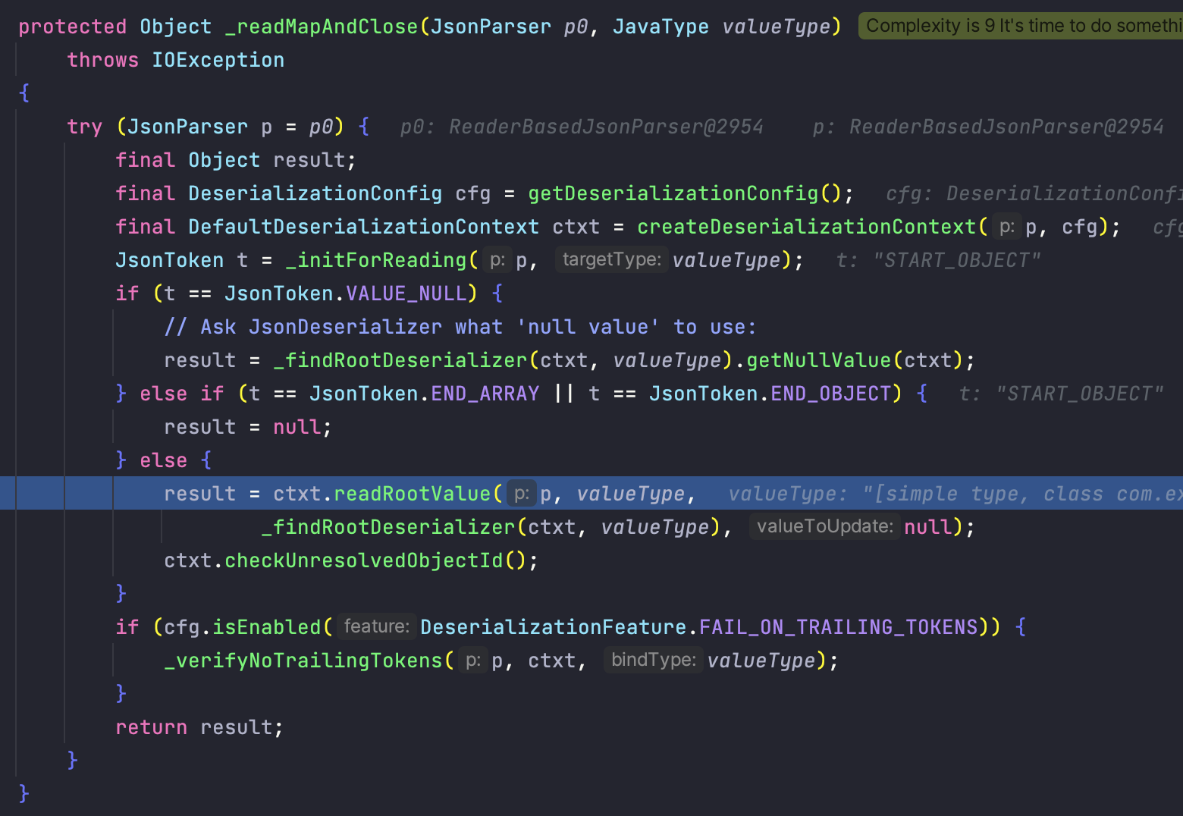Click the 'targetType:' parameter hint
Screen dimensions: 1183x816
pyautogui.click(x=611, y=260)
